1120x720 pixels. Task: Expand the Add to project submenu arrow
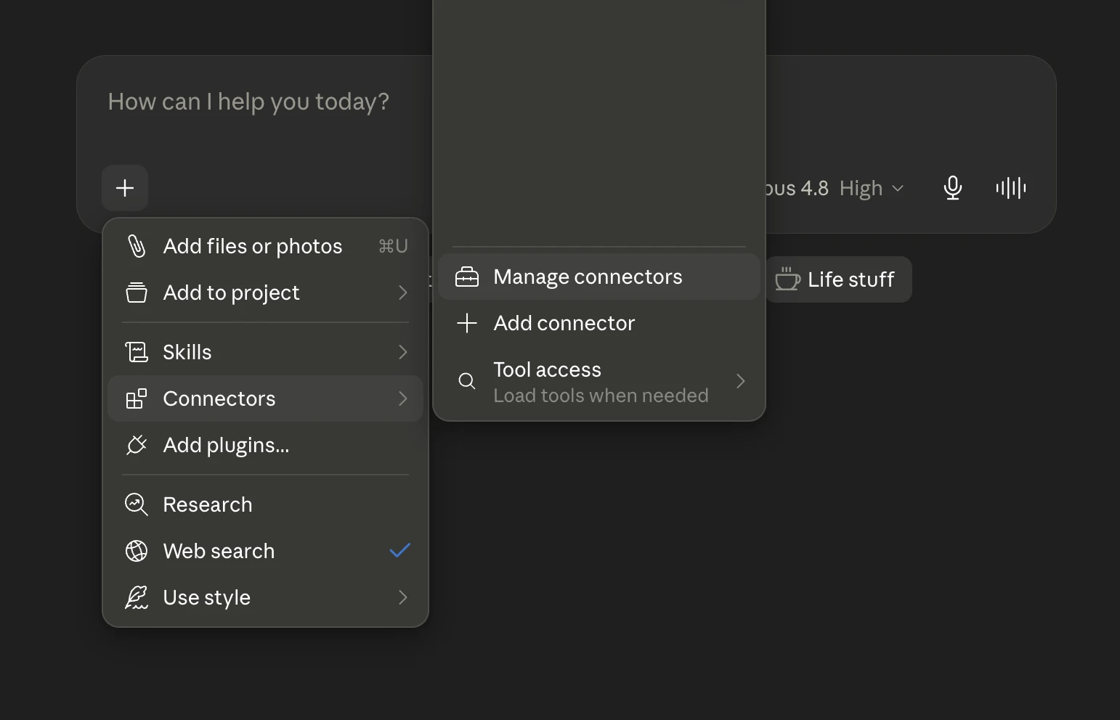coord(403,292)
